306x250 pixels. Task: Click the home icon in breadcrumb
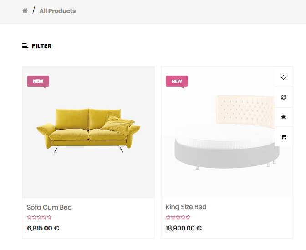pyautogui.click(x=25, y=10)
